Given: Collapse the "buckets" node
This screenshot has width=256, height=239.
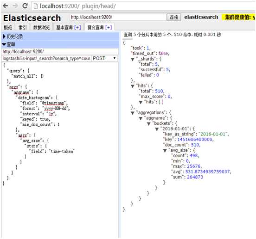Looking at the screenshot, I should point(149,123).
